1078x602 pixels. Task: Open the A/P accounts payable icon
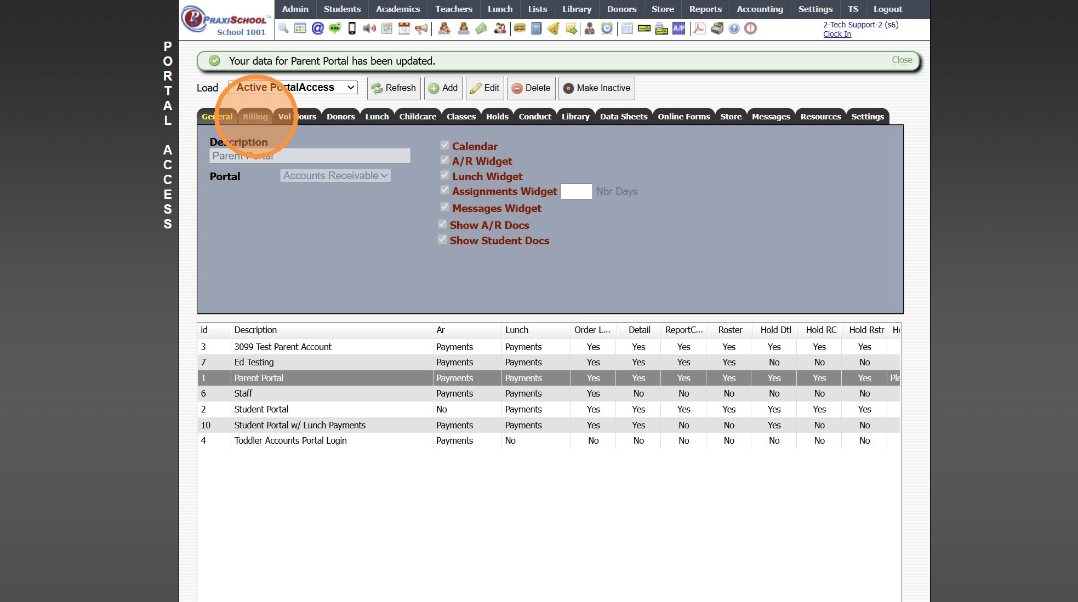(x=679, y=28)
